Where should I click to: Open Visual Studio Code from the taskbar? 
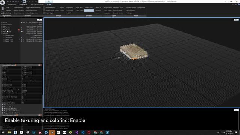click(83, 132)
